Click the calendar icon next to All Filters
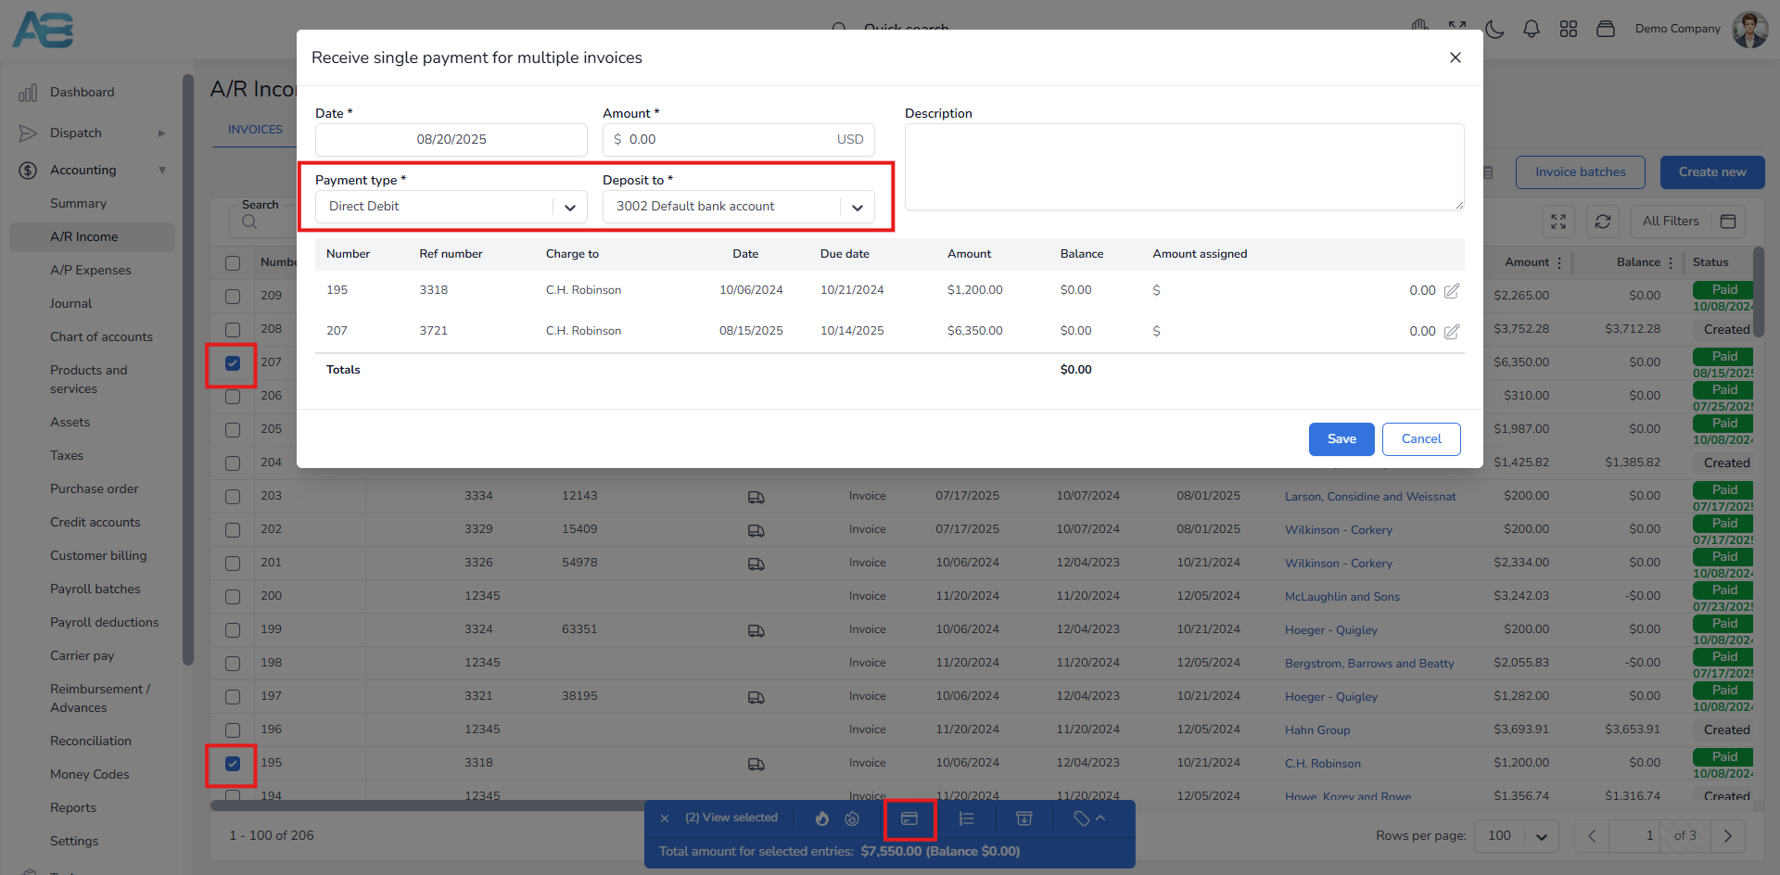This screenshot has width=1780, height=875. point(1728,222)
